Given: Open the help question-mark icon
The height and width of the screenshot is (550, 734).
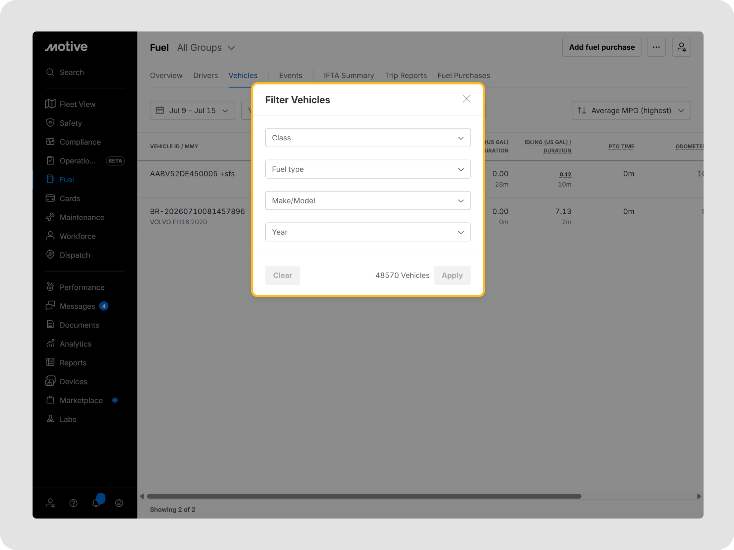Looking at the screenshot, I should [x=73, y=503].
